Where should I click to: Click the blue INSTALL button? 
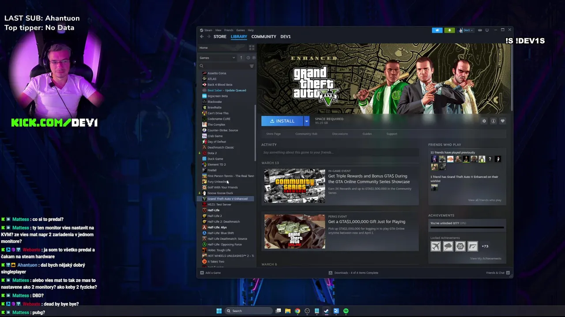pos(282,121)
